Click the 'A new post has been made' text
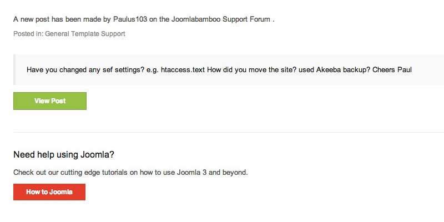 pyautogui.click(x=55, y=19)
